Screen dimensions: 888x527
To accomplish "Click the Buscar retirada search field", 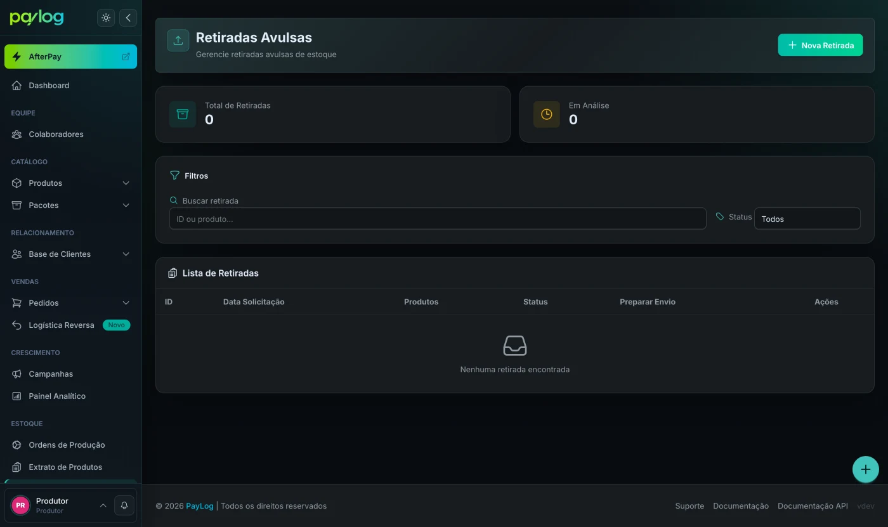I will tap(438, 218).
